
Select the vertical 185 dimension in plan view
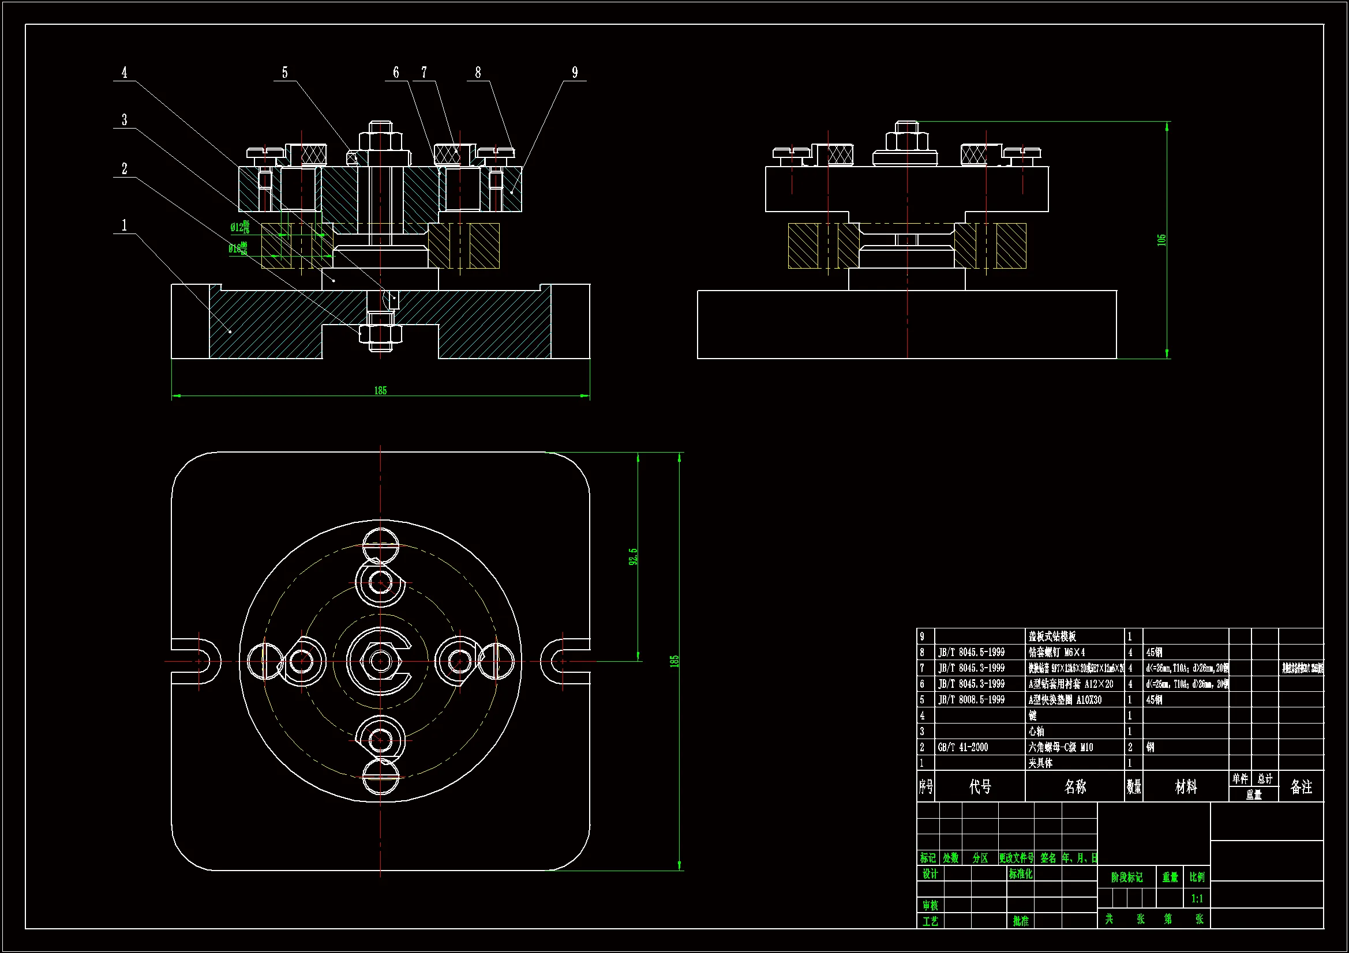(674, 661)
